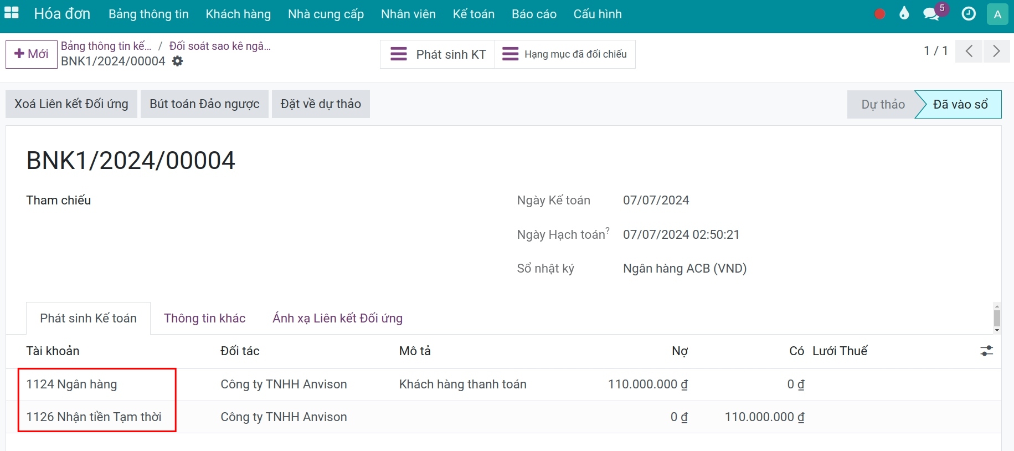Open the activities clock icon
The height and width of the screenshot is (451, 1014).
pos(969,14)
